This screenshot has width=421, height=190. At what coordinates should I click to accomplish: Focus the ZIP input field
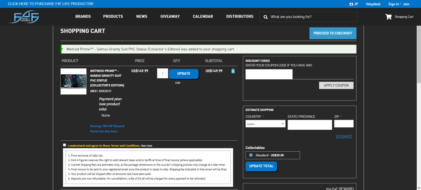tap(344, 124)
